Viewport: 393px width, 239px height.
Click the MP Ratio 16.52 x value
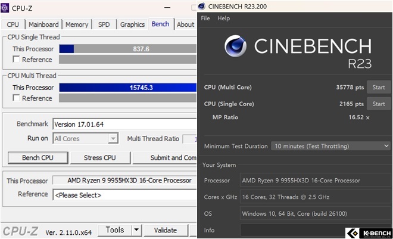[359, 117]
